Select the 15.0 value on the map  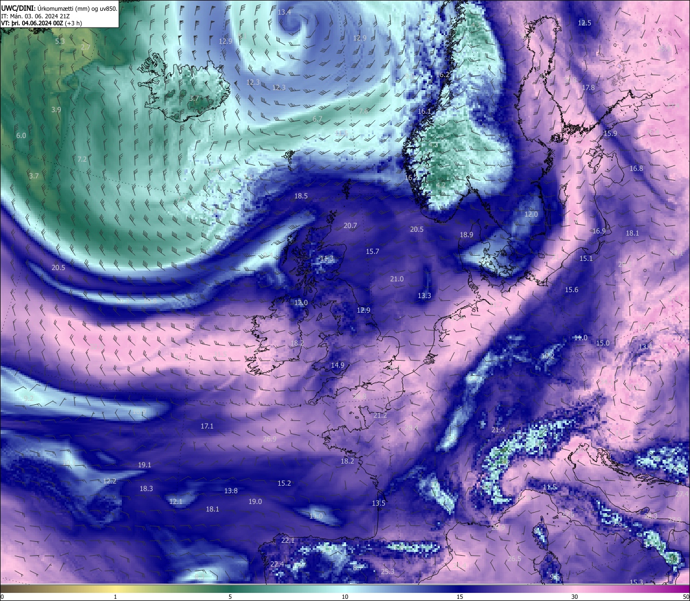pos(603,343)
